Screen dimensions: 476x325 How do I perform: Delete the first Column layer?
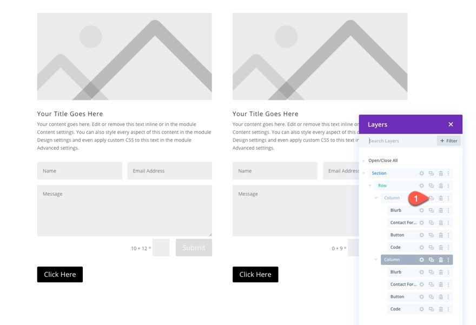point(441,198)
